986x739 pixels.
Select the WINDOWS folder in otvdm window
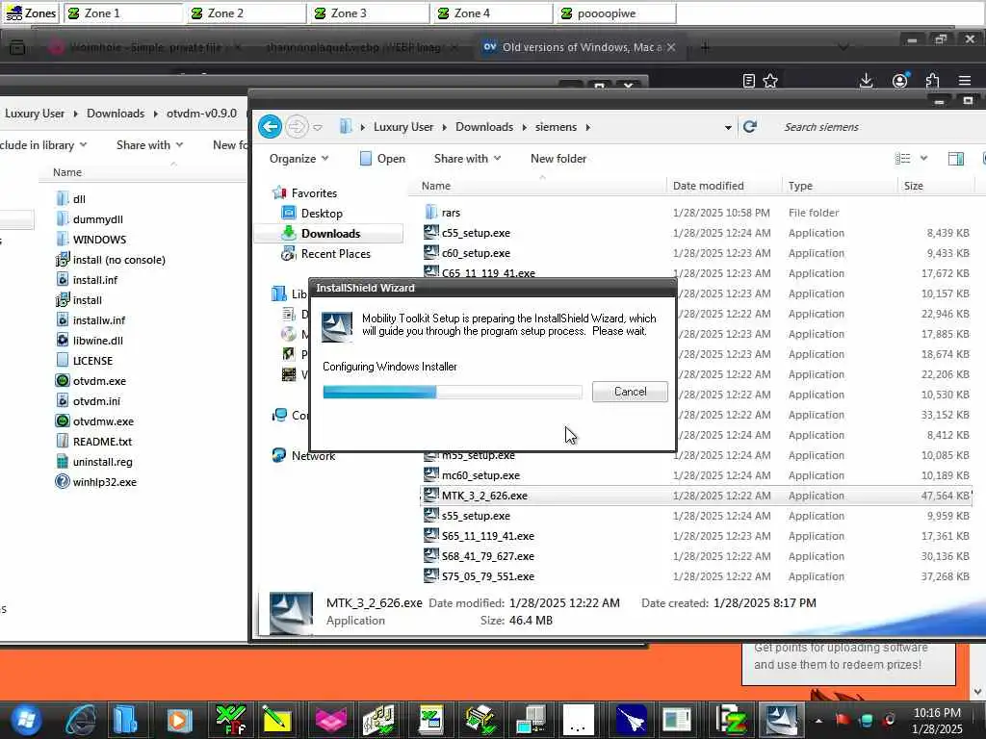[x=99, y=240]
